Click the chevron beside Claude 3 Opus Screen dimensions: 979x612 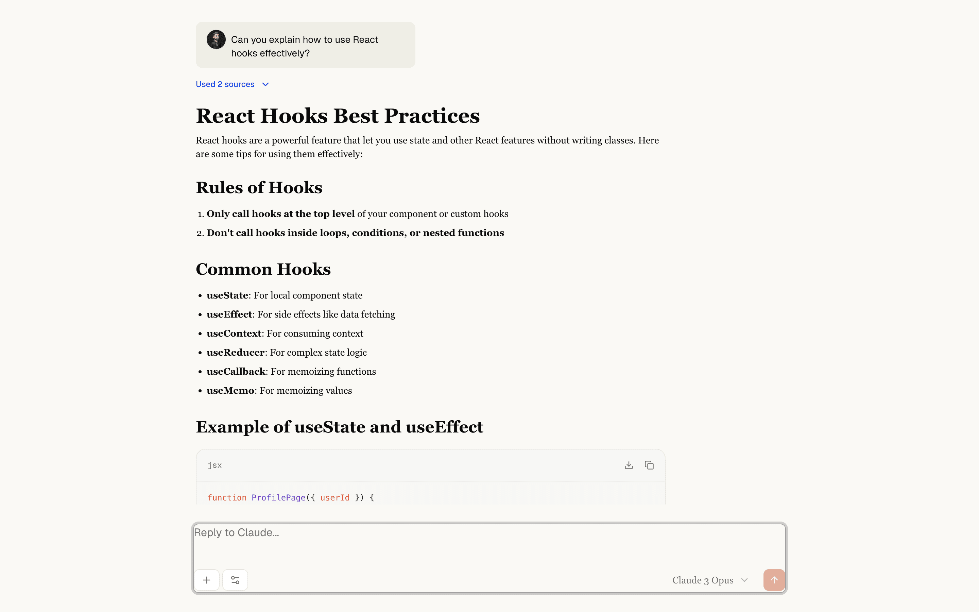744,580
